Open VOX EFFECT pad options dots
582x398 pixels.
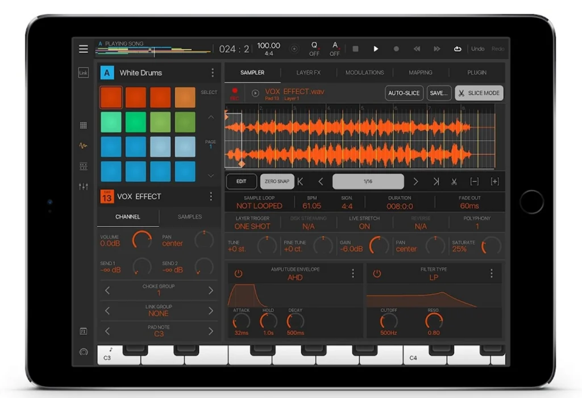tap(211, 196)
